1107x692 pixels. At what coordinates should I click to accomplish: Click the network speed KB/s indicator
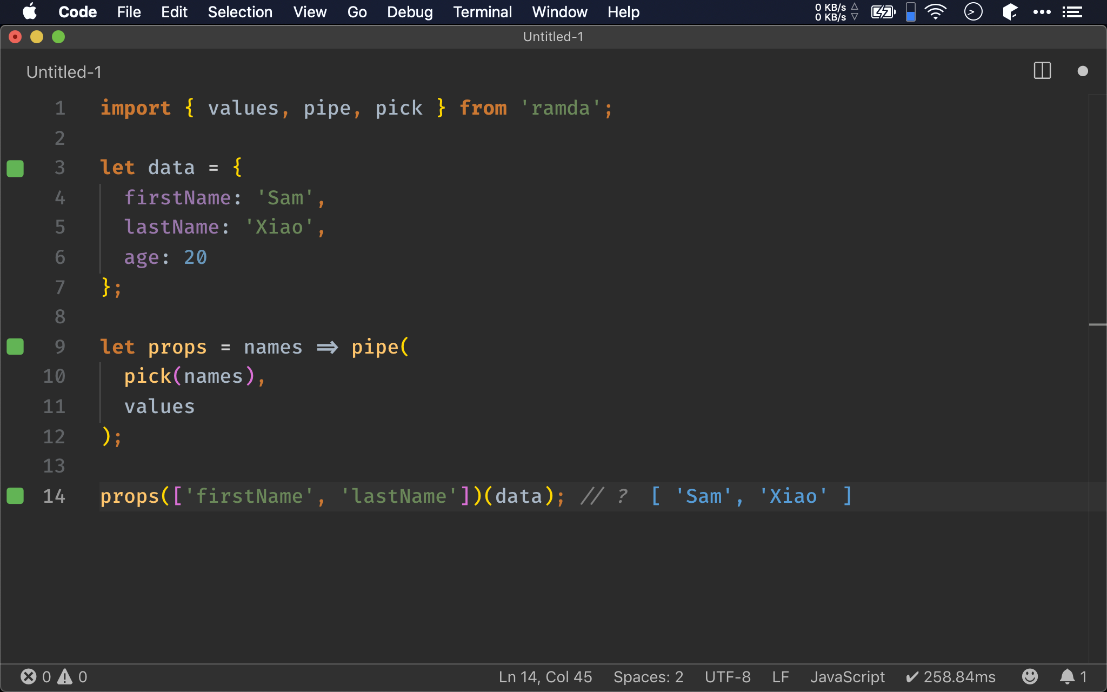(x=836, y=12)
